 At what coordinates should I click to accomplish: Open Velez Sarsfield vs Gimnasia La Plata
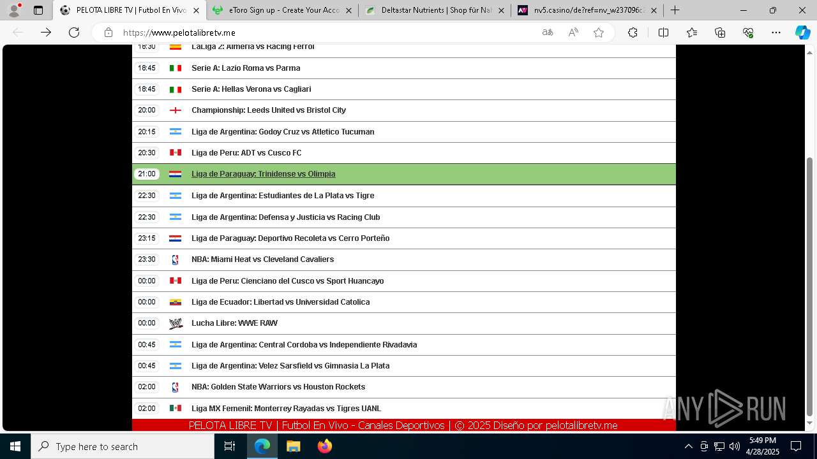click(290, 366)
